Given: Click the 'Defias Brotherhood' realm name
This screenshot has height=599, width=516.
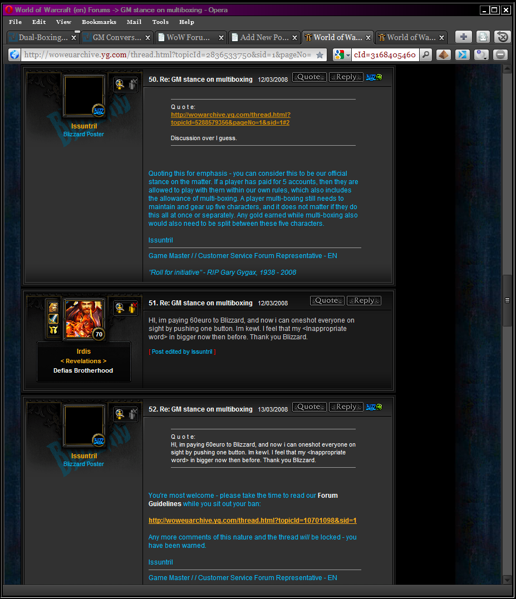Looking at the screenshot, I should click(83, 370).
